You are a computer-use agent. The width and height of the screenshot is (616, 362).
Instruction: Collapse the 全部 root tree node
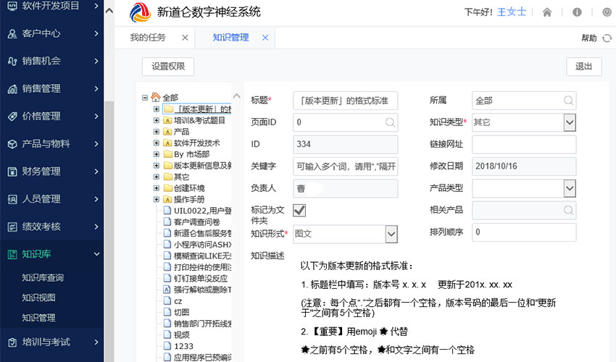pos(145,97)
